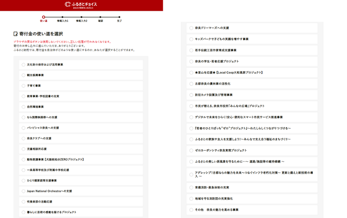Select ゼロカーボンシティ奈良実現プロジェクト radio button

[x=191, y=151]
